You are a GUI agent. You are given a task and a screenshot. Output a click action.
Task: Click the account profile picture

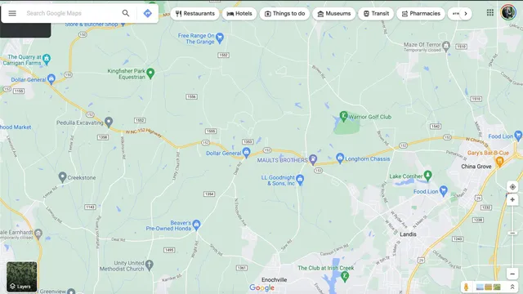tap(508, 13)
